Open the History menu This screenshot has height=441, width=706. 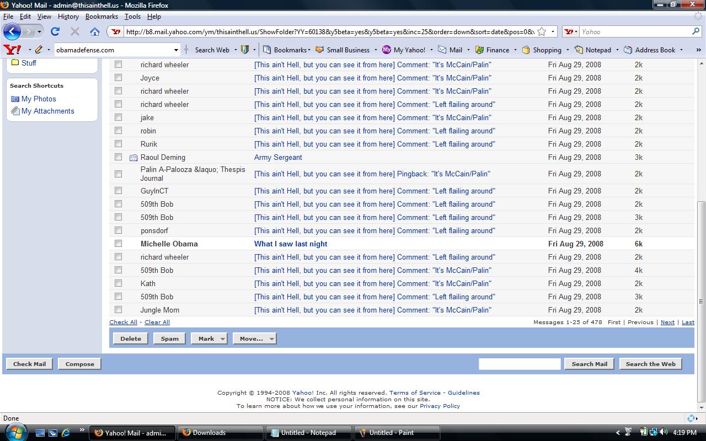click(x=68, y=17)
